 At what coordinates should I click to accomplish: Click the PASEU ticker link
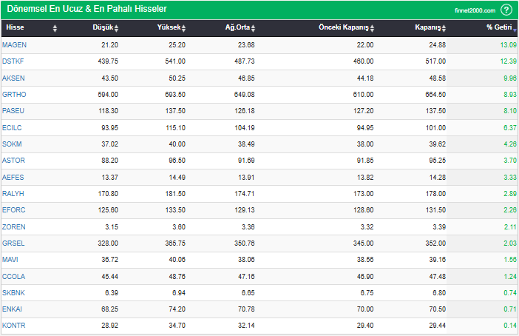[x=14, y=111]
